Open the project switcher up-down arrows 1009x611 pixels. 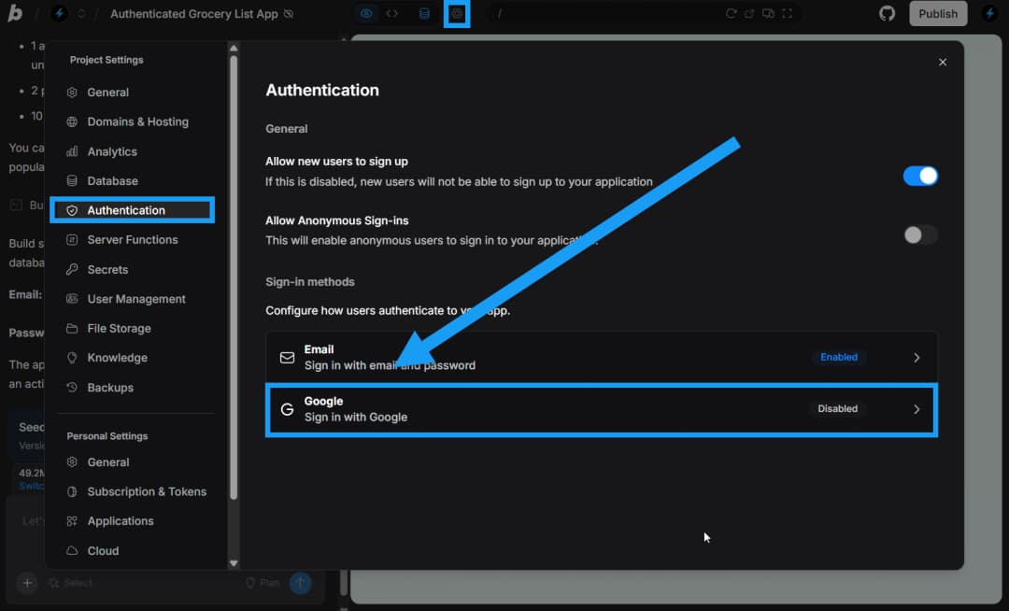pos(81,13)
